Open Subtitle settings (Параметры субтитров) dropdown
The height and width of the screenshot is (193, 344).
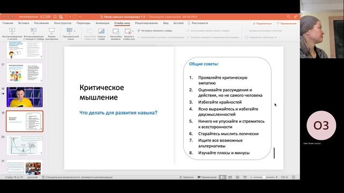click(260, 37)
